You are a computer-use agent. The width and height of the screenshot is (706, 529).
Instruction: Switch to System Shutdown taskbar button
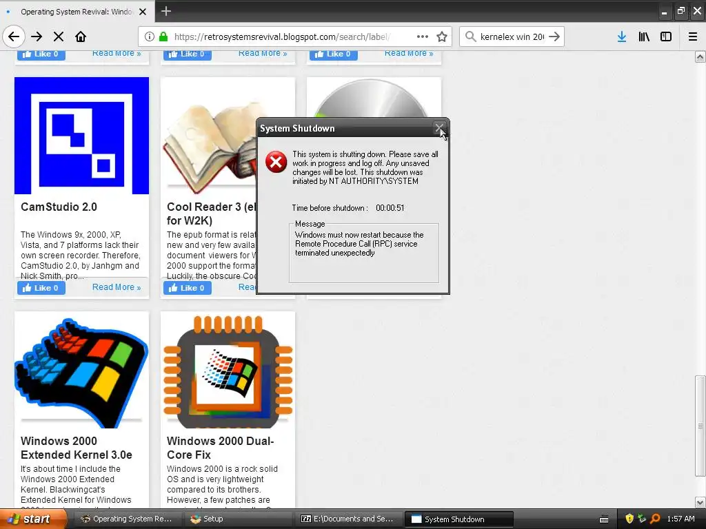[458, 519]
